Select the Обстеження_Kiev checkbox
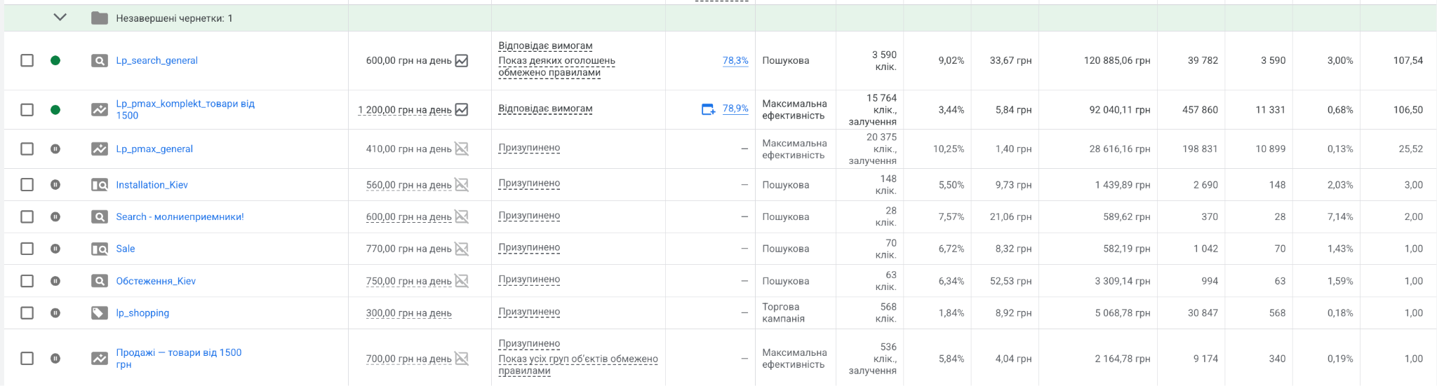1437x386 pixels. pyautogui.click(x=27, y=281)
